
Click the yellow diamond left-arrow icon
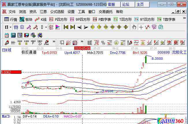[x=92, y=27]
